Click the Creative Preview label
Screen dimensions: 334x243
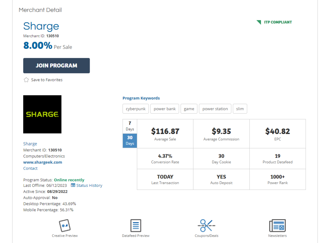[x=65, y=236]
